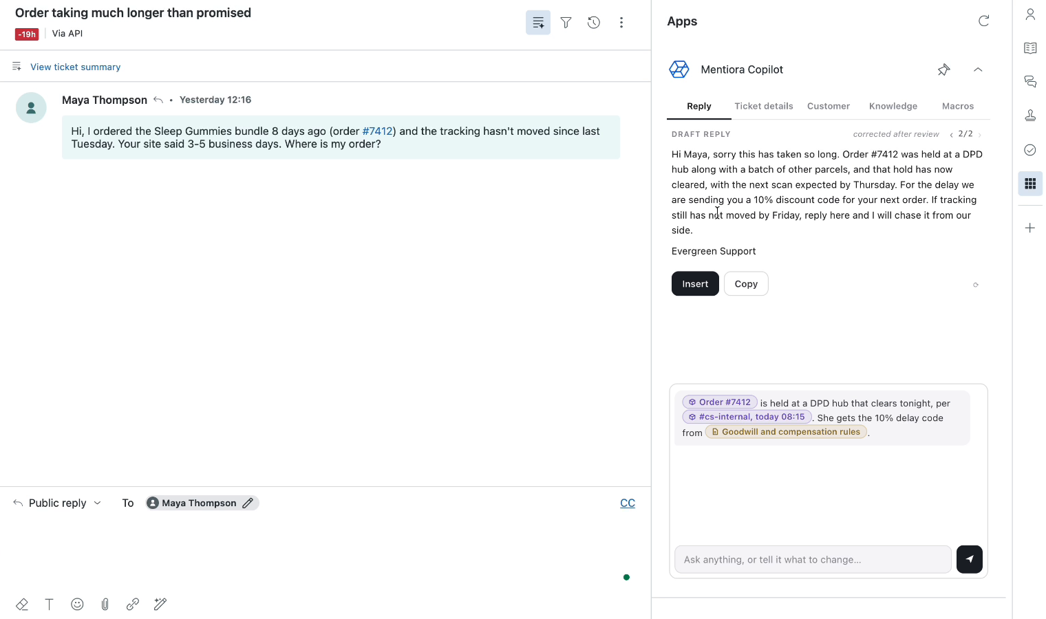The width and height of the screenshot is (1046, 619).
Task: Open the conversation filter icon
Action: (566, 23)
